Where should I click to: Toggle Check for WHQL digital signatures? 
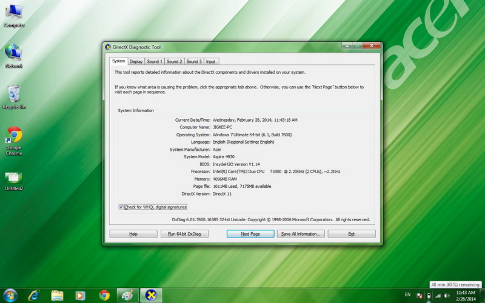121,207
